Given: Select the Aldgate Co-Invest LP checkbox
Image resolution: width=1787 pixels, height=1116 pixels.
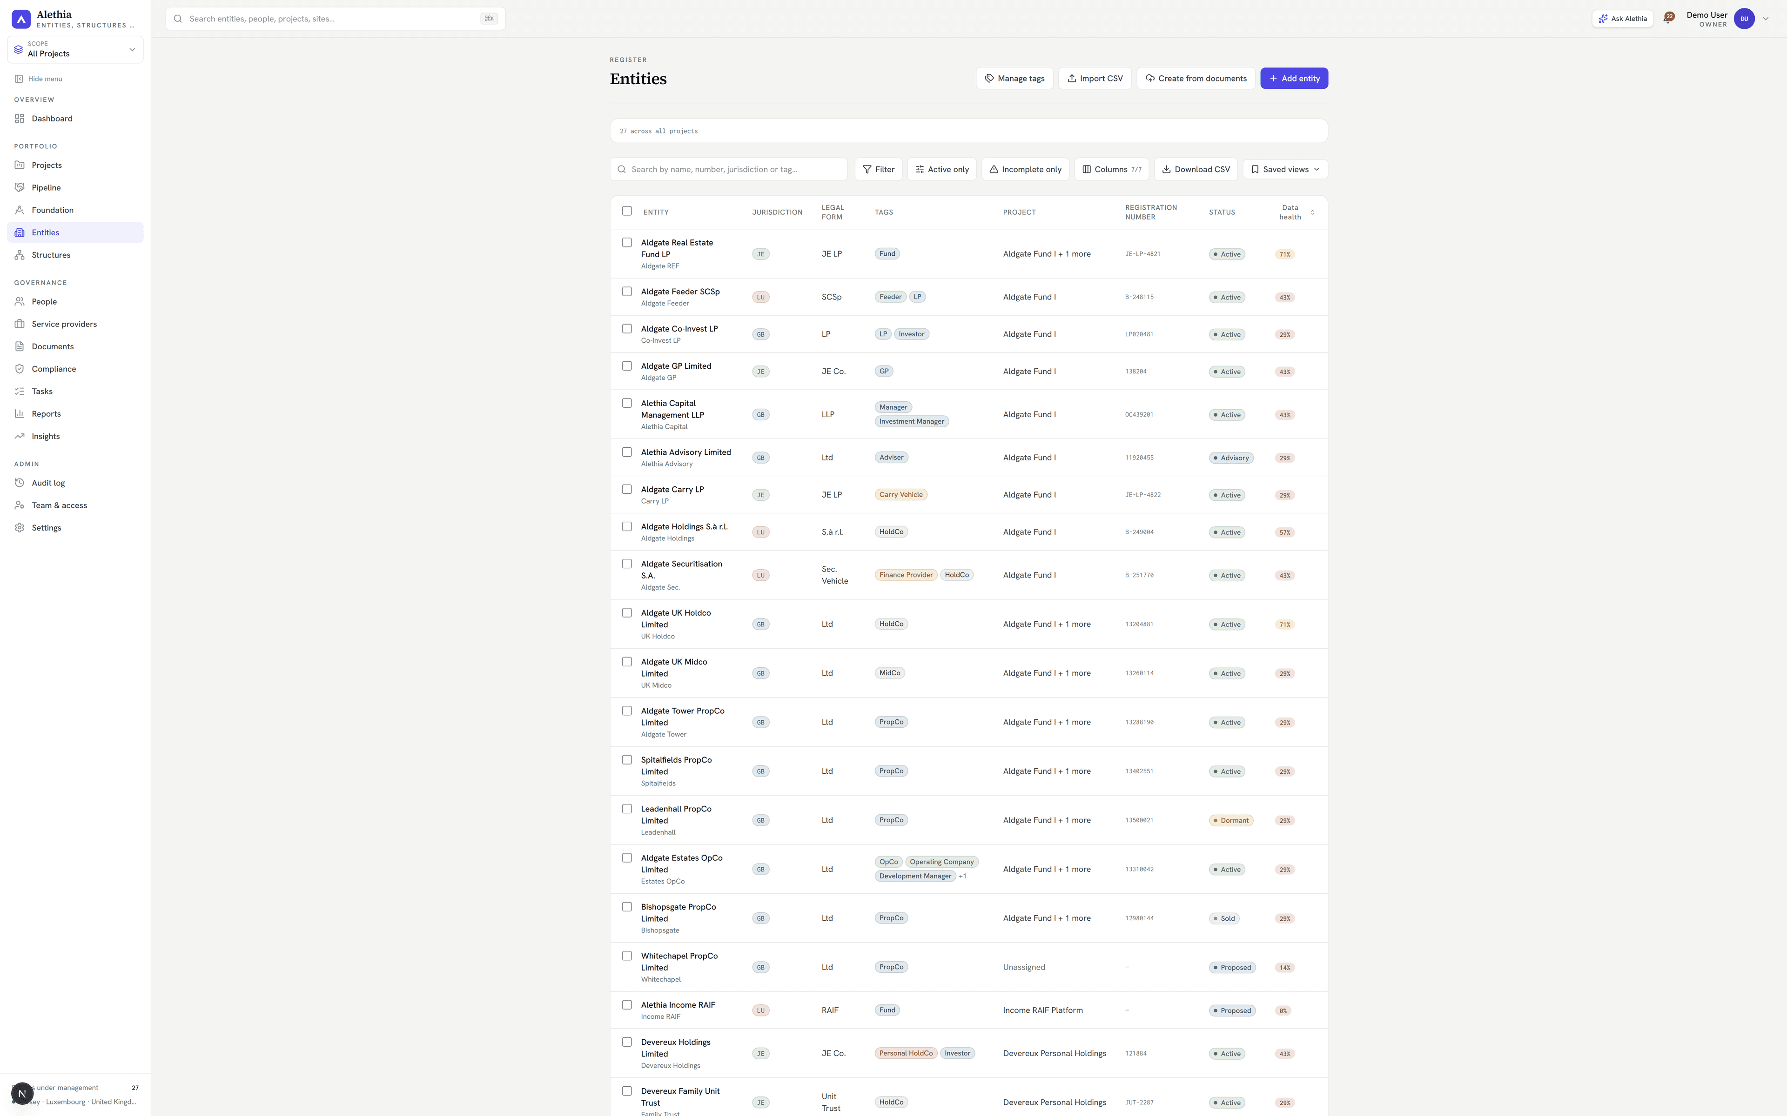Looking at the screenshot, I should (627, 329).
